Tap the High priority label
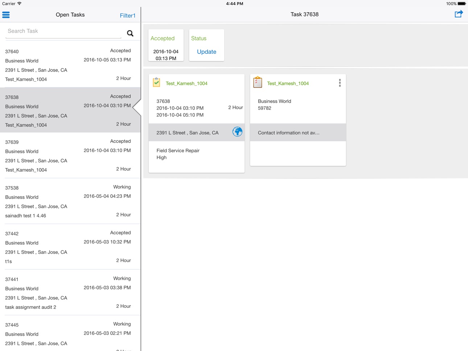This screenshot has height=351, width=468. click(161, 158)
